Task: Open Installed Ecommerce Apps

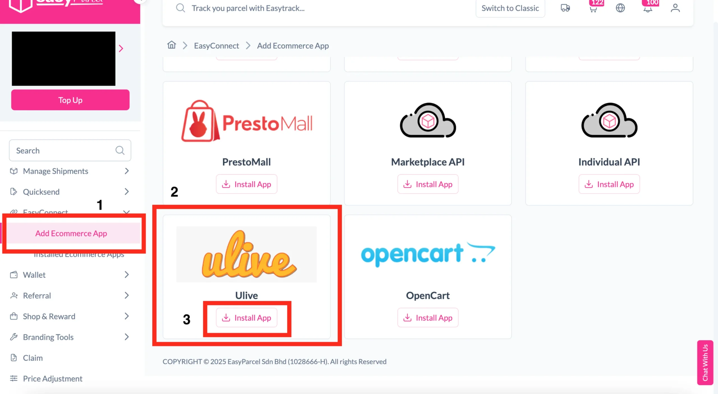Action: point(79,254)
